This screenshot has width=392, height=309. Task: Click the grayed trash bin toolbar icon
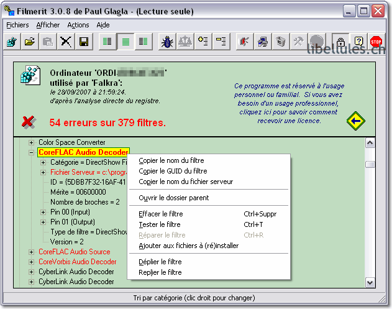(x=281, y=42)
